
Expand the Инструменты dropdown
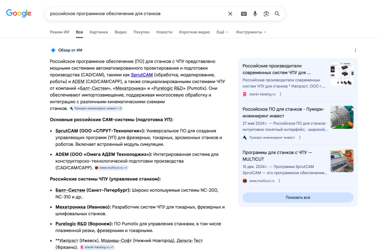(x=251, y=32)
